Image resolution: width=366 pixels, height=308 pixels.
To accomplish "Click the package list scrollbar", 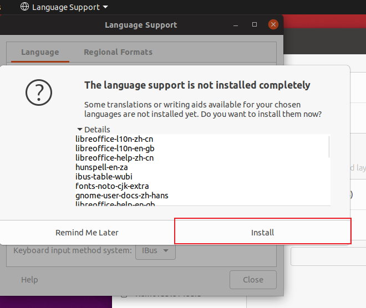I will 329,147.
